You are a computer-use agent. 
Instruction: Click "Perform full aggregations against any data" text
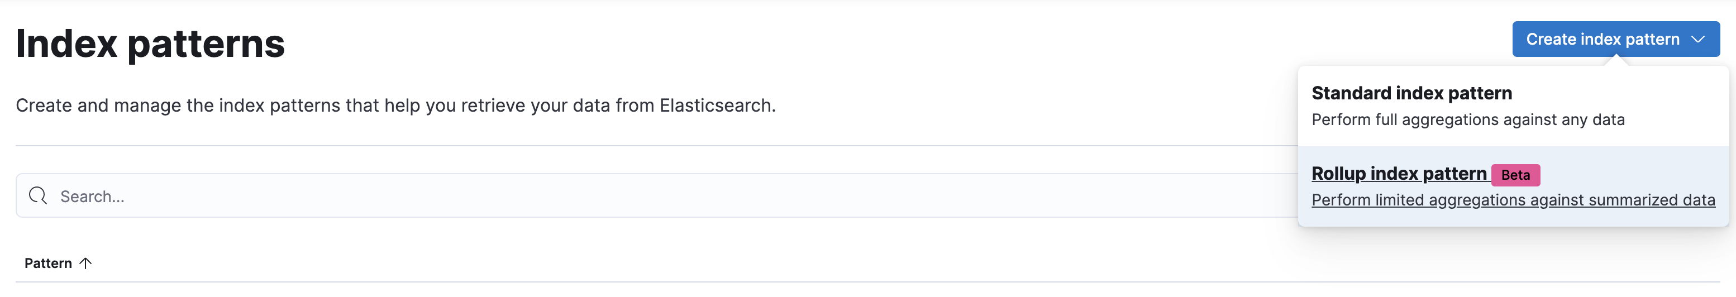[1467, 120]
